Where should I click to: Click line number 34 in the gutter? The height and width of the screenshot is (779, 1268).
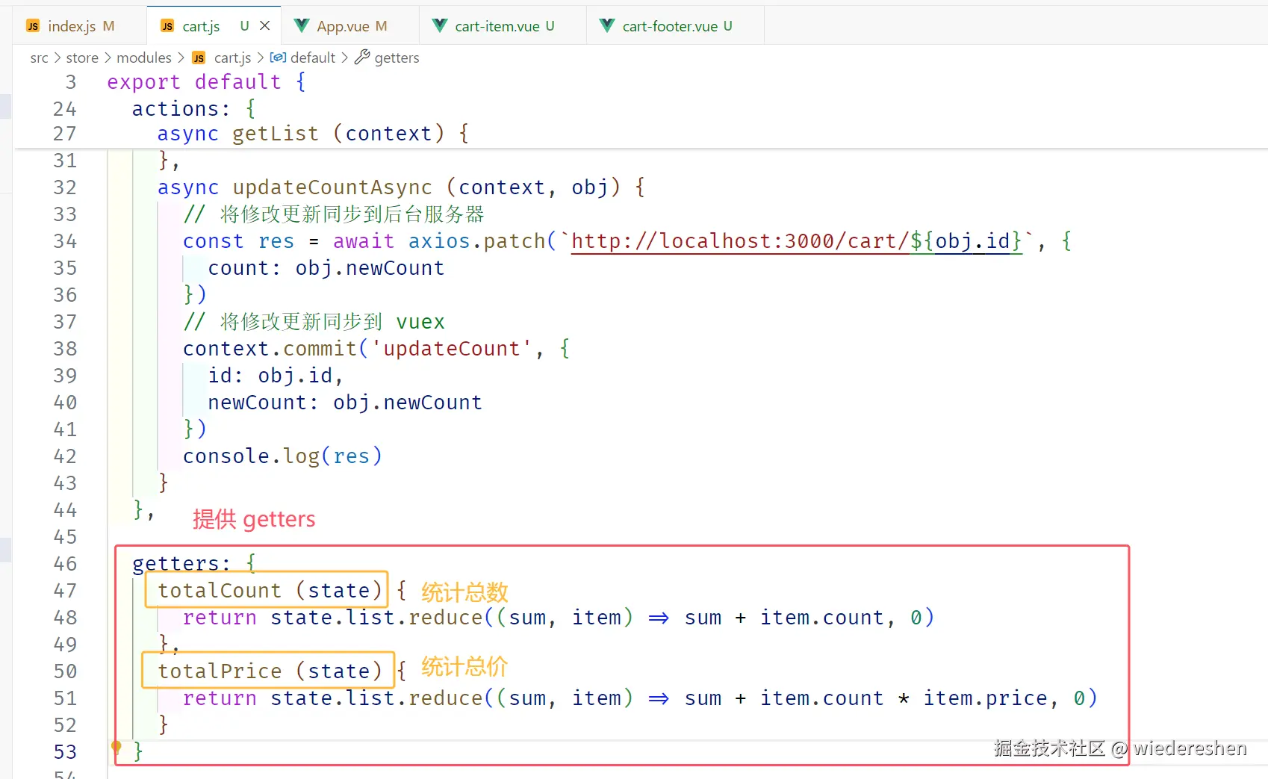point(65,241)
